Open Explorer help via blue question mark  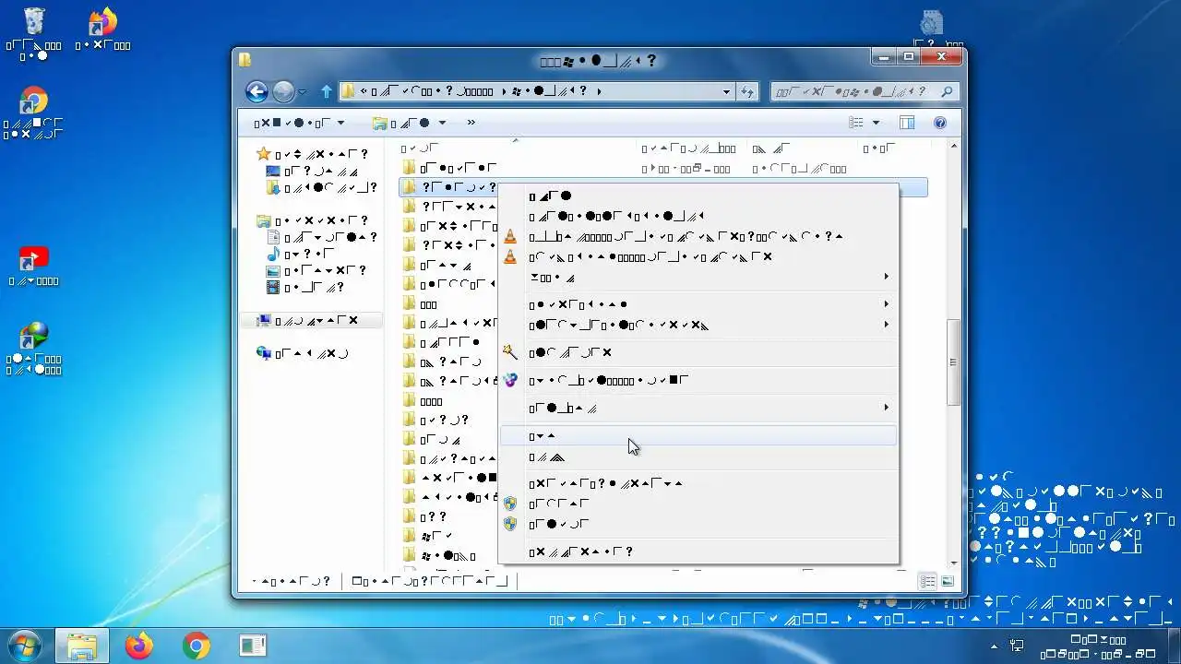coord(940,123)
